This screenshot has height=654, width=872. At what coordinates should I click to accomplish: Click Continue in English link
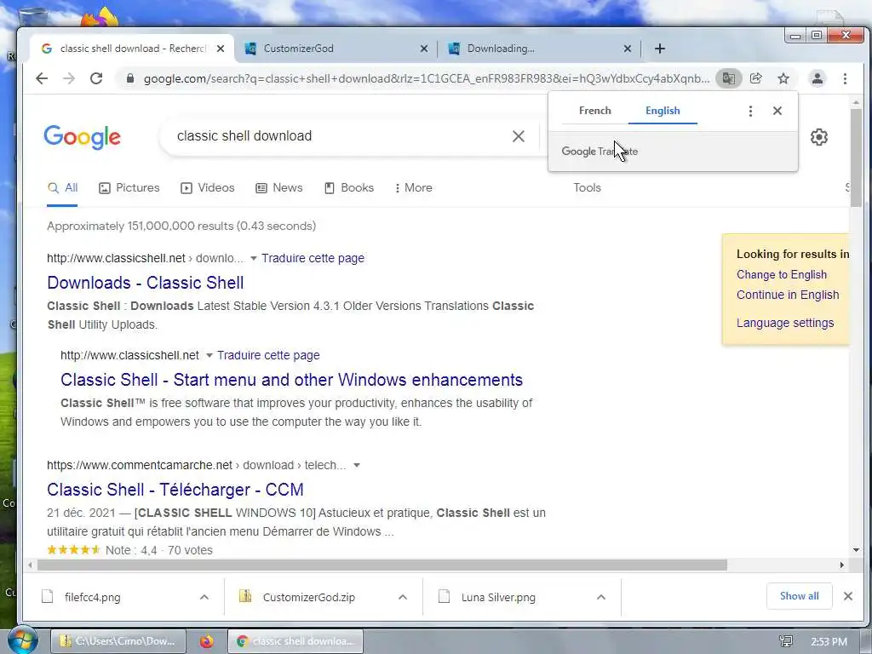[788, 295]
